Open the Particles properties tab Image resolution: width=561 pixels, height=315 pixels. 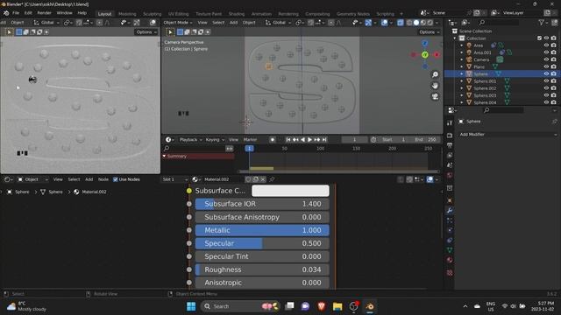(x=450, y=220)
